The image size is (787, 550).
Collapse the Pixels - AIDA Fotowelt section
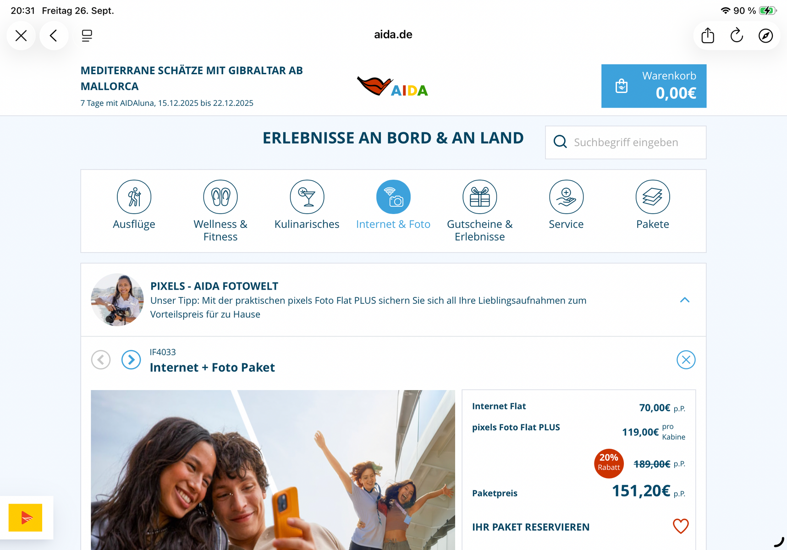(684, 300)
